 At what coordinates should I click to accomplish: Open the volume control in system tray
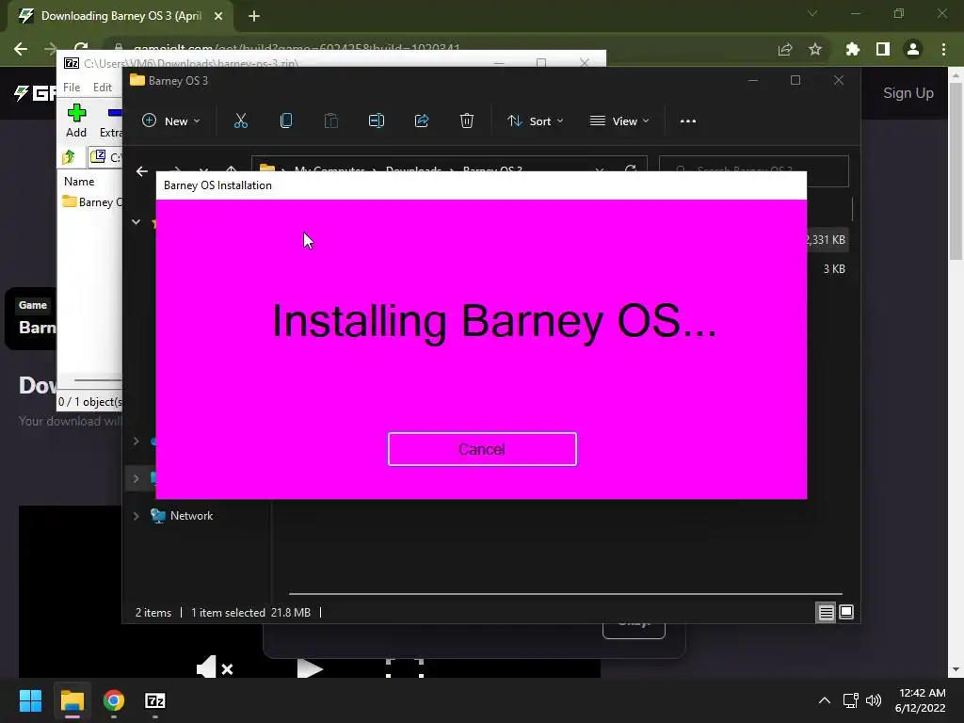(873, 700)
